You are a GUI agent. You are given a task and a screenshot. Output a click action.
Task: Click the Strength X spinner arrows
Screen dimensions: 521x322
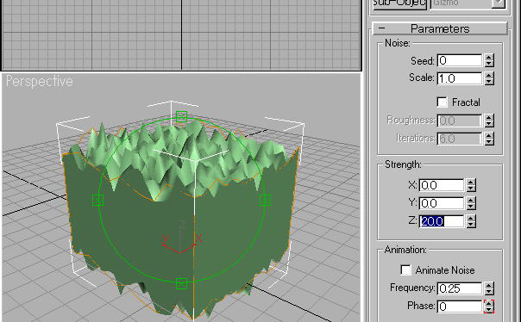[470, 185]
